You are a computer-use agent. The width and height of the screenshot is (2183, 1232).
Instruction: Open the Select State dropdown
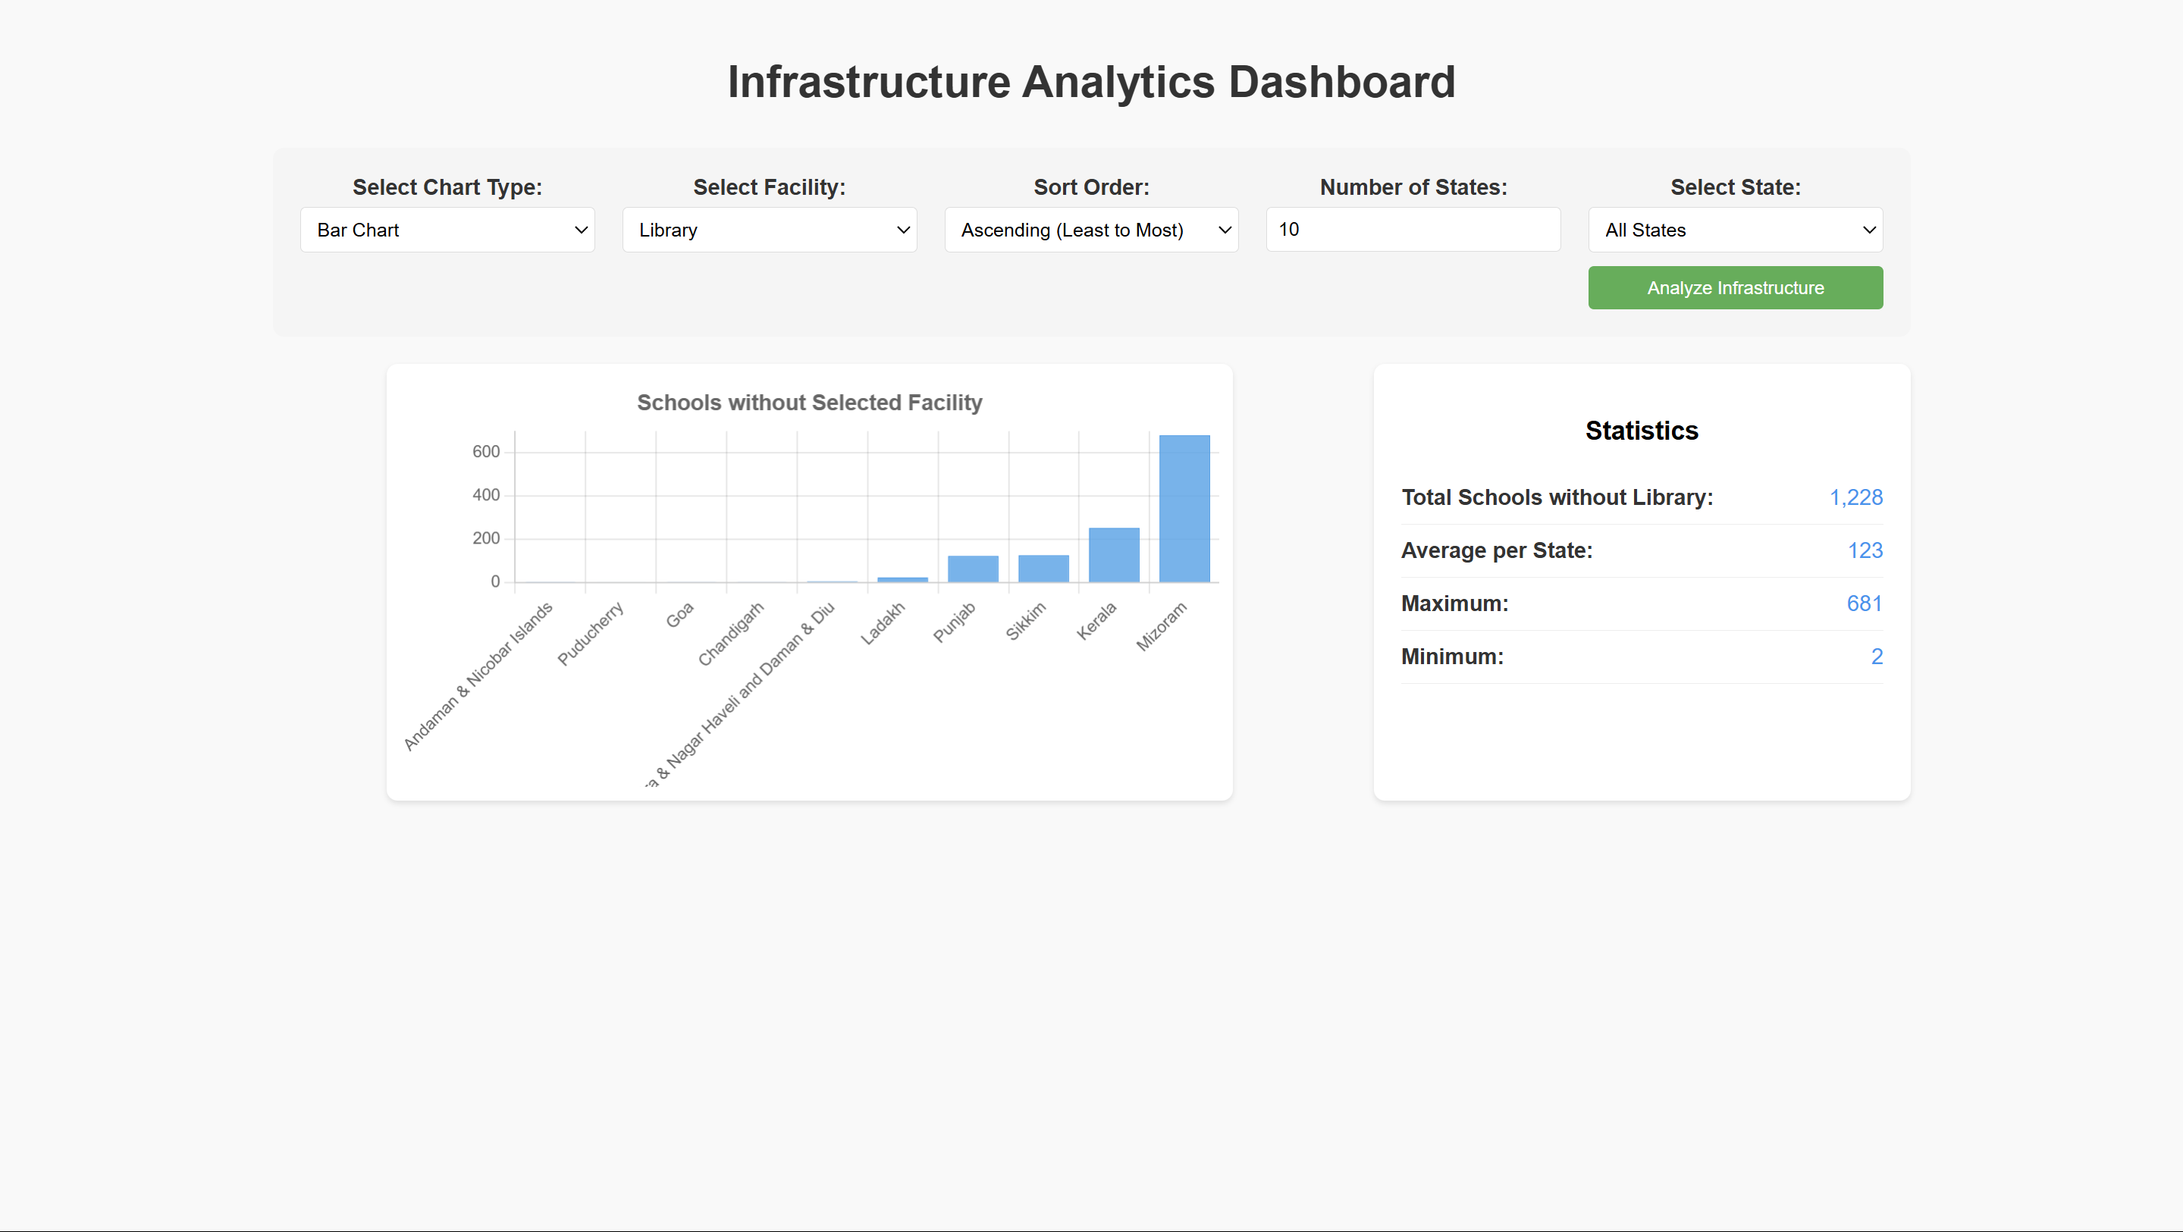[1735, 230]
